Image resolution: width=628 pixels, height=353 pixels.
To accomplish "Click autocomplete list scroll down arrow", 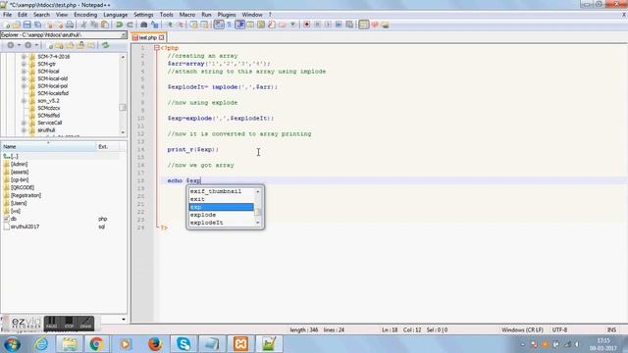I will pyautogui.click(x=258, y=223).
